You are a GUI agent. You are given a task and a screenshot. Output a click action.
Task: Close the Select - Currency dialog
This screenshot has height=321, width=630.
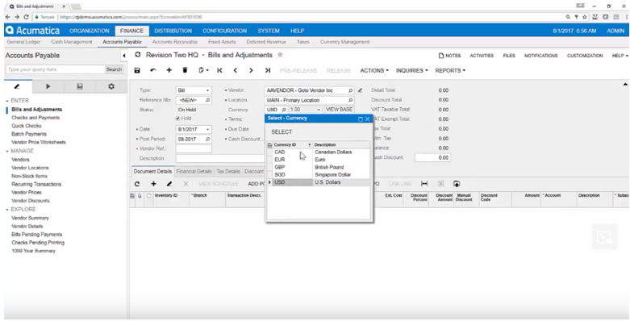tap(367, 119)
